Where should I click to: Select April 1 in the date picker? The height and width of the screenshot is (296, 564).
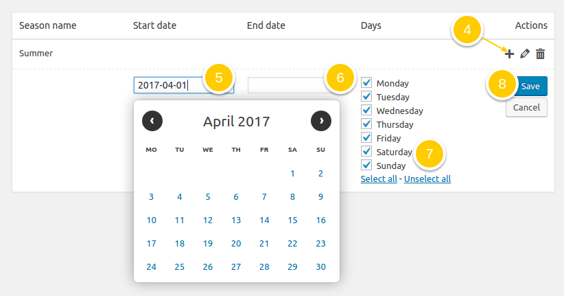292,174
